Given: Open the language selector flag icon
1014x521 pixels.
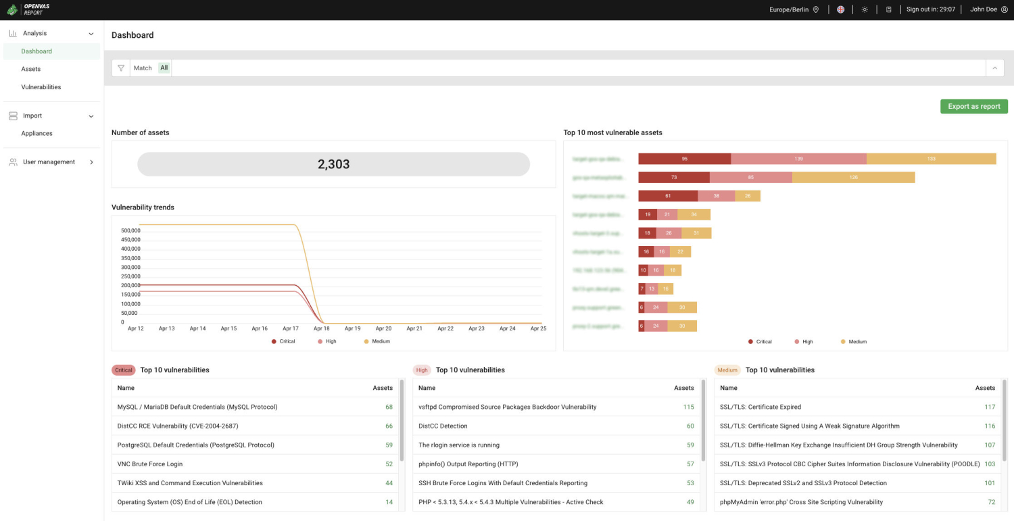Looking at the screenshot, I should (x=840, y=9).
